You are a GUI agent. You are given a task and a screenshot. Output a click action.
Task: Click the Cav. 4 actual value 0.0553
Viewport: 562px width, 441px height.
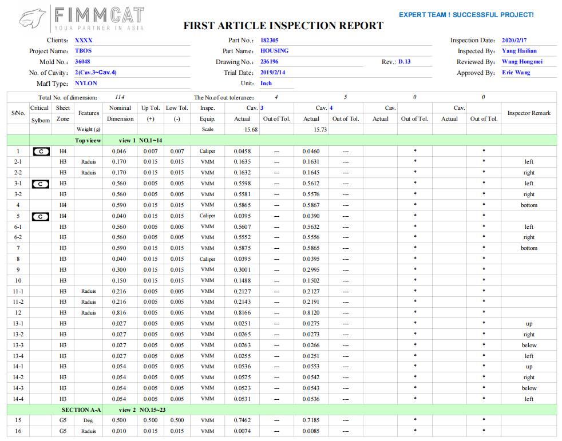[311, 367]
